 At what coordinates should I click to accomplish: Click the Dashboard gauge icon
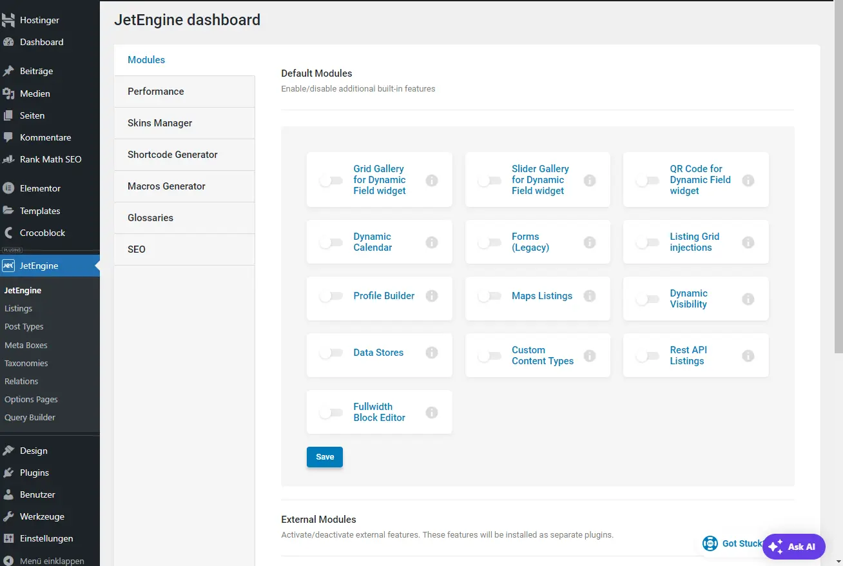[8, 42]
